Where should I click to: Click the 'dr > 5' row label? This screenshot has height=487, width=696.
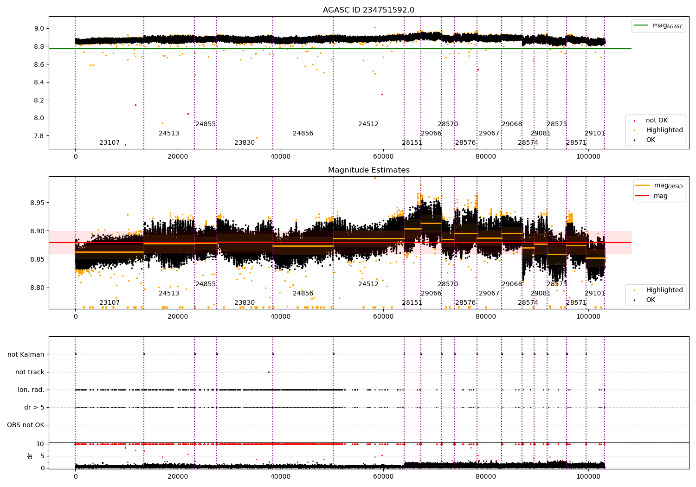point(34,407)
